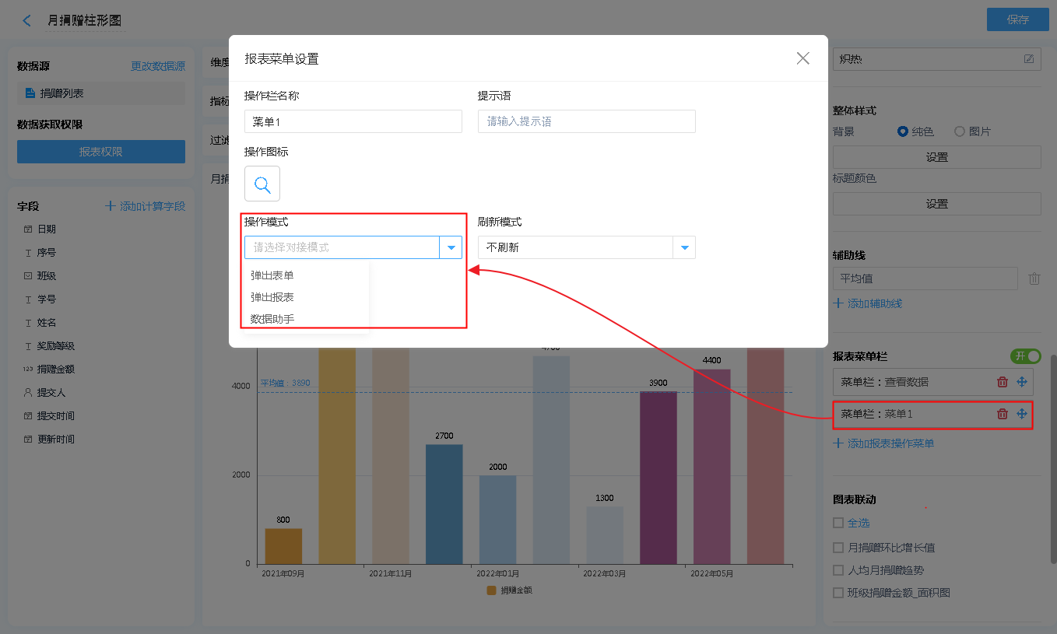The height and width of the screenshot is (634, 1057).
Task: Toggle the 报表菜单栏 switch off
Action: click(1025, 356)
